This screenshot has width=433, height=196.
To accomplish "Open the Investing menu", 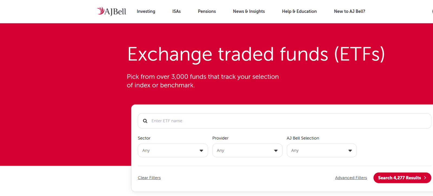I will [146, 11].
